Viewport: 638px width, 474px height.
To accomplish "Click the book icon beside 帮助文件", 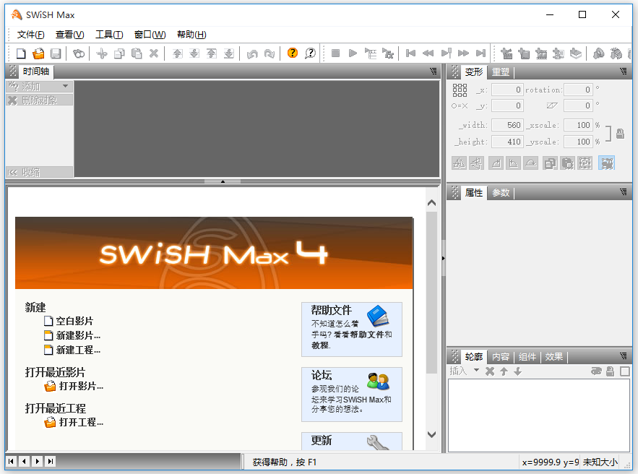I will coord(378,316).
